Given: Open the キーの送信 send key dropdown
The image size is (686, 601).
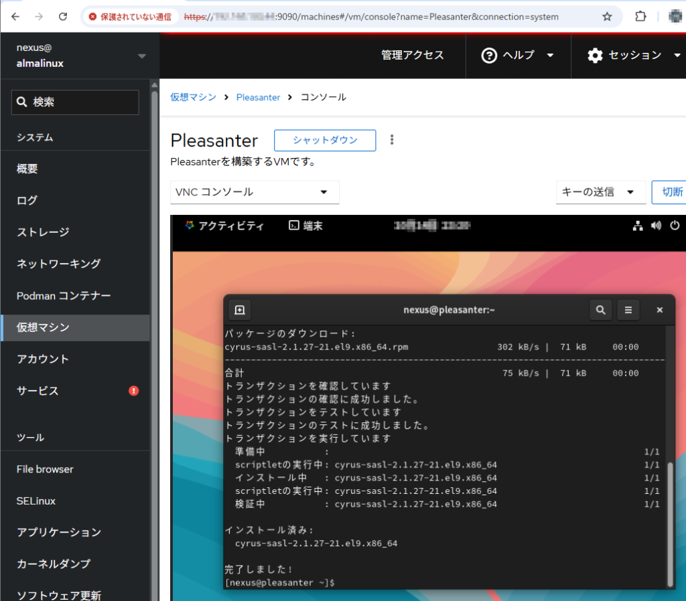Looking at the screenshot, I should coord(600,192).
